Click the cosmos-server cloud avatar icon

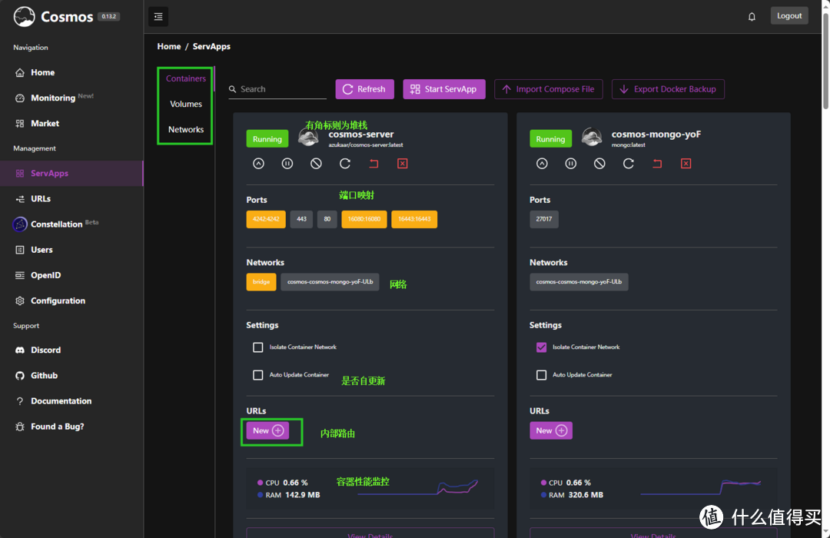point(309,138)
